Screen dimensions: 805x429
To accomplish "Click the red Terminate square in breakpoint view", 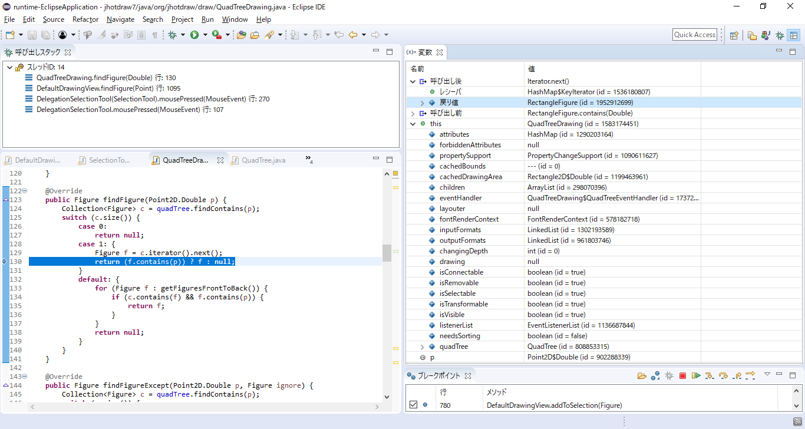I will tap(682, 375).
